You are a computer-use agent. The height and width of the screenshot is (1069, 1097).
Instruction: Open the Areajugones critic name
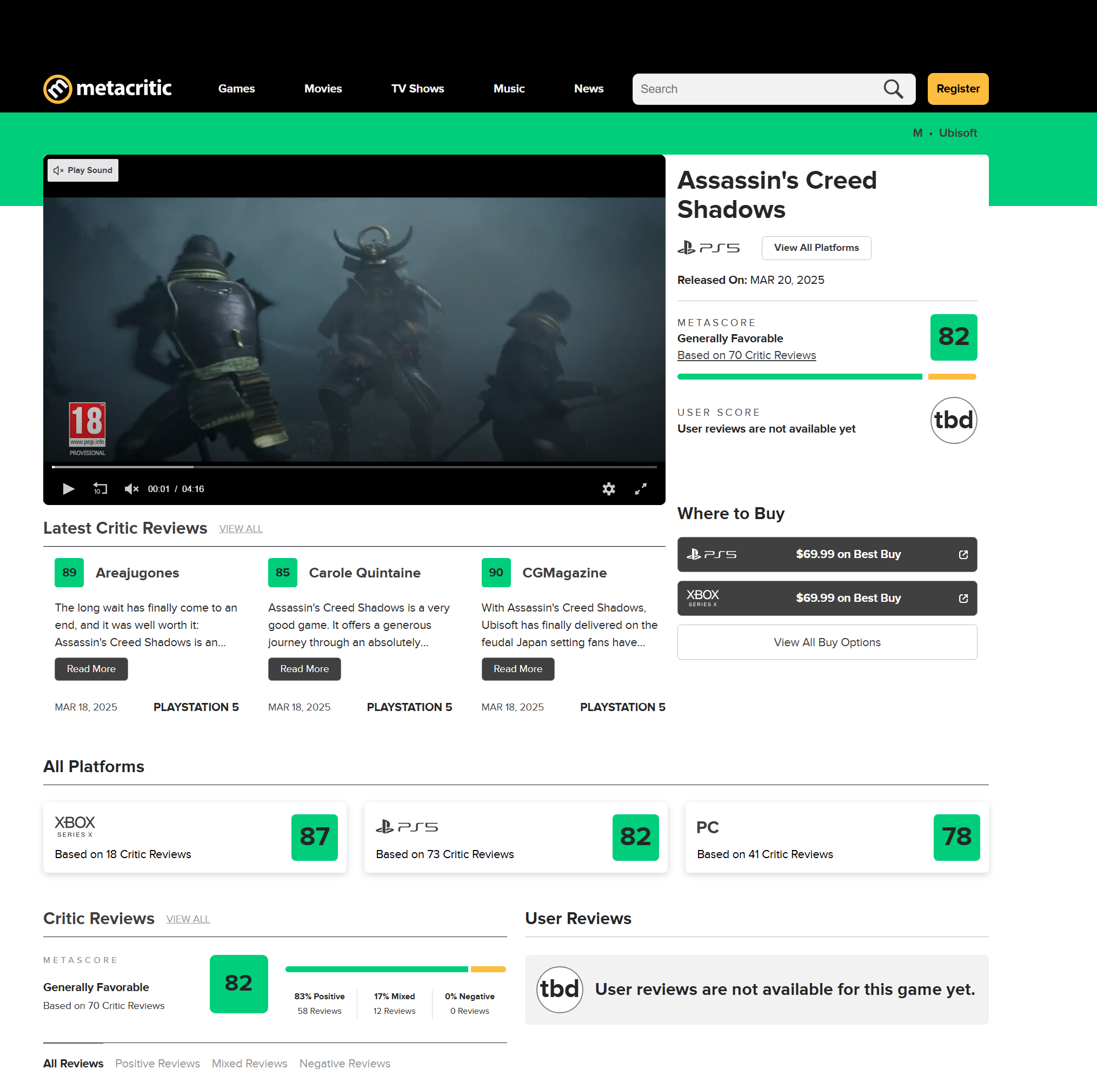coord(137,573)
